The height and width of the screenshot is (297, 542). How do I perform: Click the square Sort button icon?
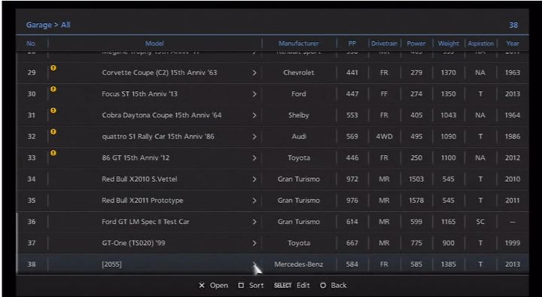coord(241,285)
